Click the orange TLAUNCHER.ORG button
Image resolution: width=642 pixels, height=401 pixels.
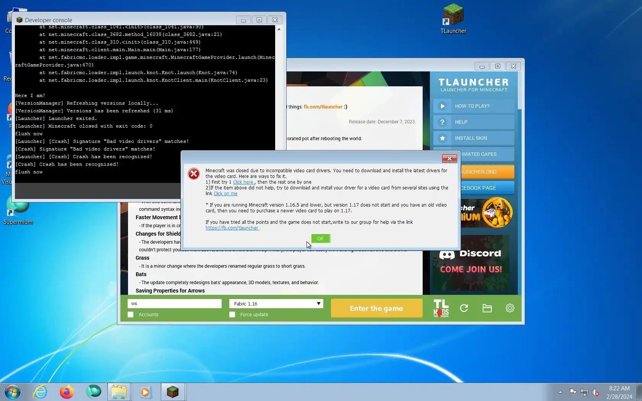[487, 172]
